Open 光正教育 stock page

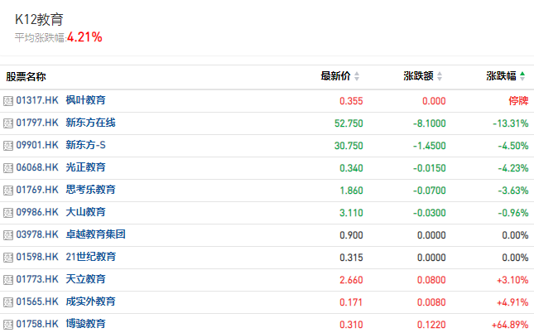tap(86, 167)
